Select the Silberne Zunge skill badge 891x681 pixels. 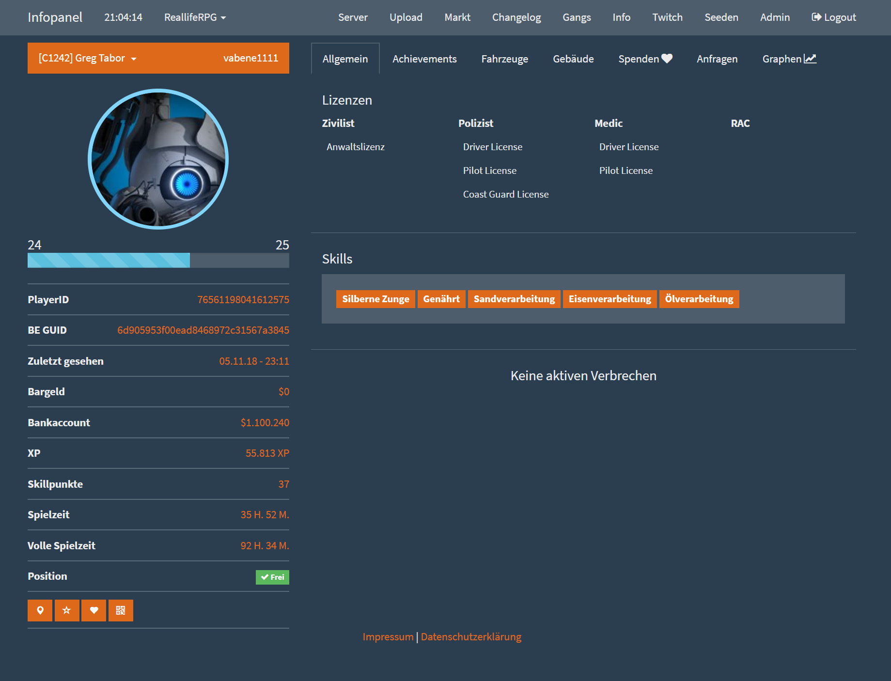(375, 299)
